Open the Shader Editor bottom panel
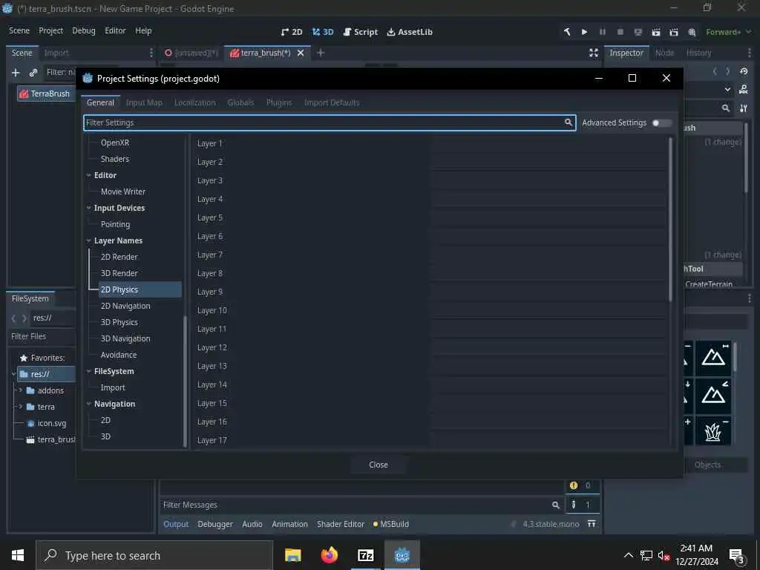Viewport: 760px width, 570px height. pyautogui.click(x=340, y=525)
